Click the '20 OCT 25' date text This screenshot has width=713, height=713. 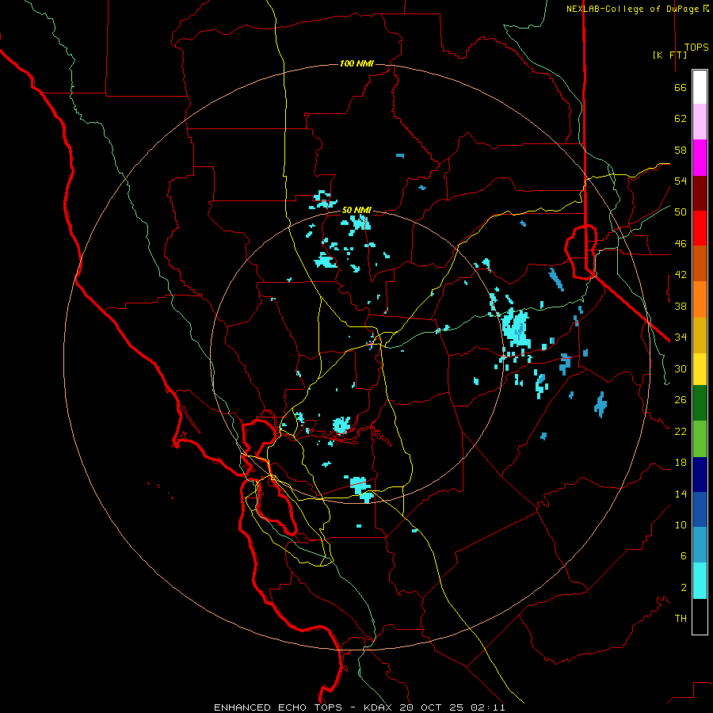(431, 707)
